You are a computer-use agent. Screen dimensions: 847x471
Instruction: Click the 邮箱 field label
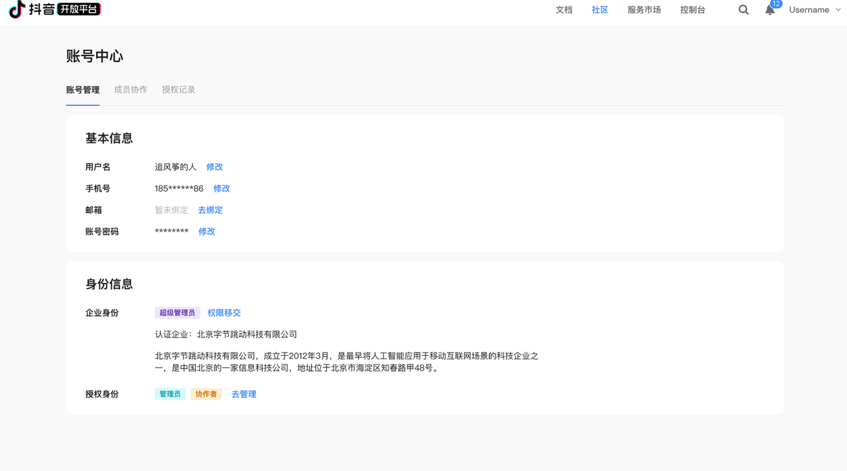(x=94, y=210)
